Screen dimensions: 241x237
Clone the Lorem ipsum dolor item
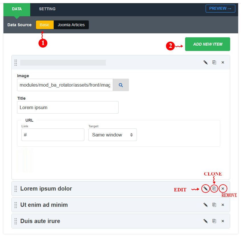tap(214, 189)
